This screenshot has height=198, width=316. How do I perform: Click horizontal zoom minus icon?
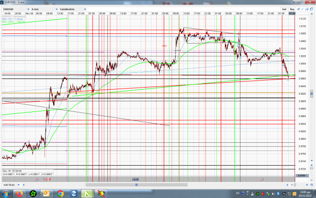click(x=292, y=185)
